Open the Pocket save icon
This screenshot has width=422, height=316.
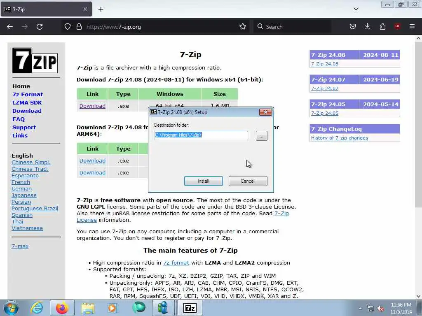coord(353,27)
